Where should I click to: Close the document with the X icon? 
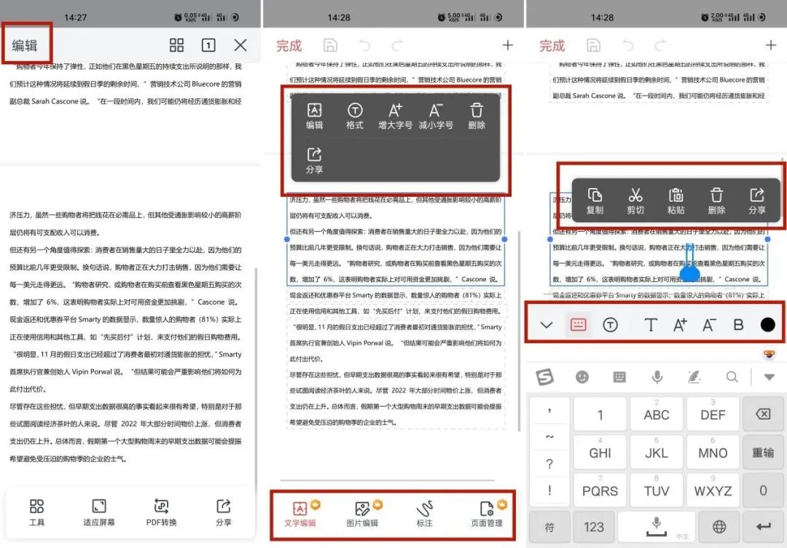(240, 45)
